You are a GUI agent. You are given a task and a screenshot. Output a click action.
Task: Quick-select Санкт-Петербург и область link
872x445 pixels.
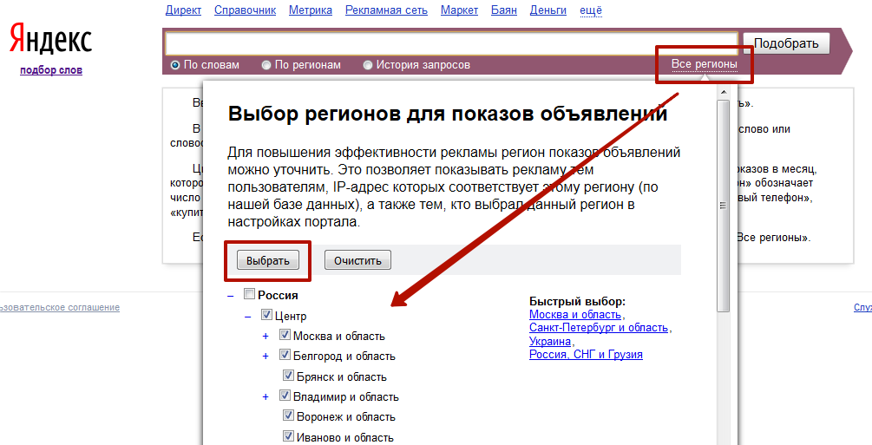click(599, 328)
